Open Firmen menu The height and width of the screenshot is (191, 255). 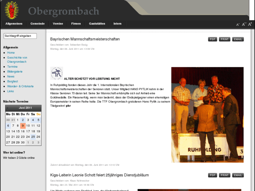point(76,24)
